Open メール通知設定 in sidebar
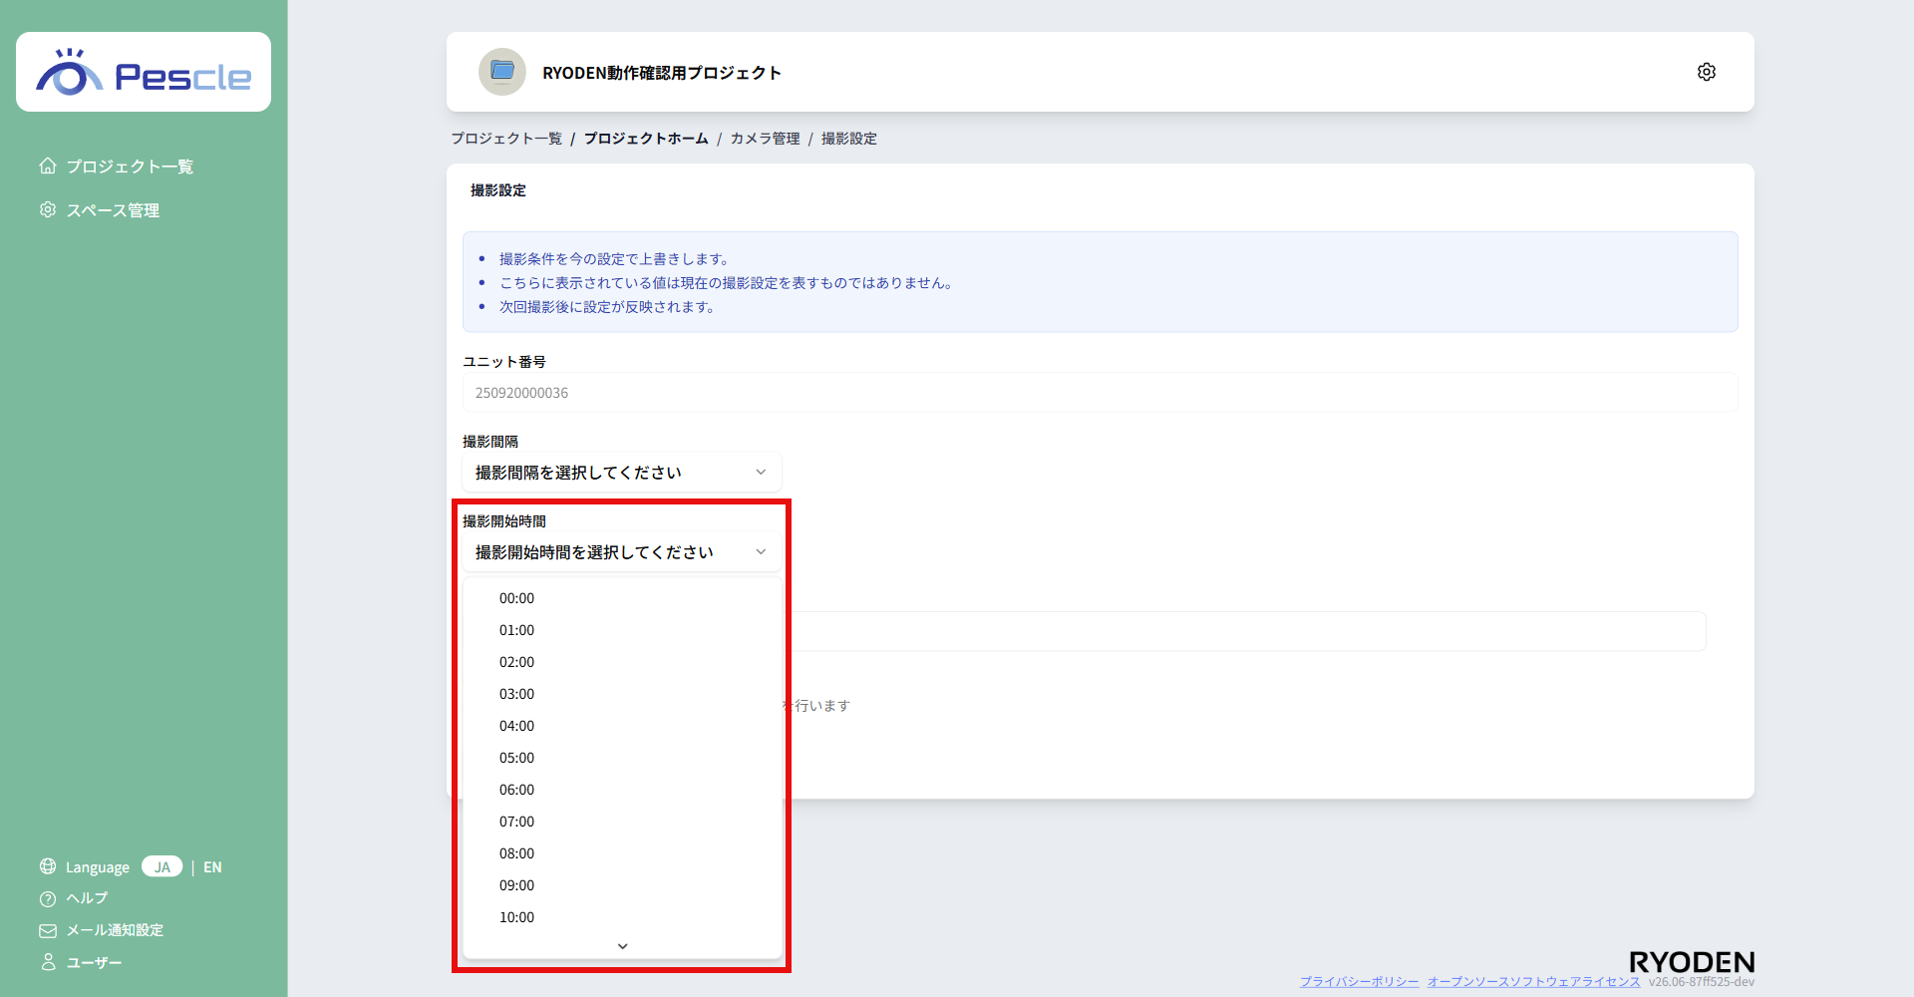 [115, 930]
